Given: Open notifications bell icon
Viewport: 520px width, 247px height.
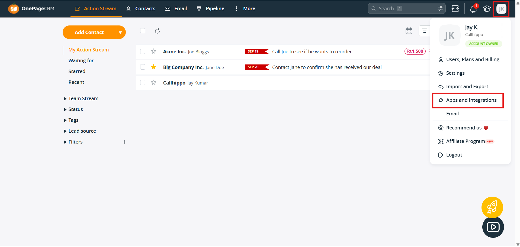Looking at the screenshot, I should (474, 9).
